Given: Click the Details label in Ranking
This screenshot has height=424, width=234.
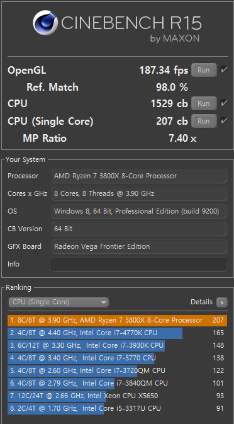Looking at the screenshot, I should point(201,302).
